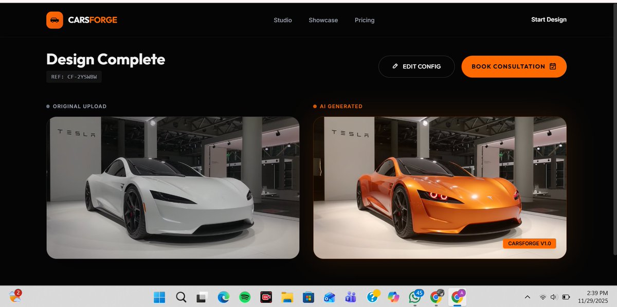Open File Explorer from taskbar
The image size is (617, 307).
point(287,297)
